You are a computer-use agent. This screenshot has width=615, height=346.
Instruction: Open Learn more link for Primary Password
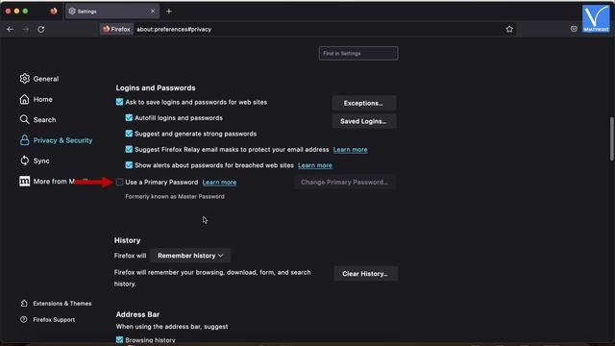click(x=219, y=183)
